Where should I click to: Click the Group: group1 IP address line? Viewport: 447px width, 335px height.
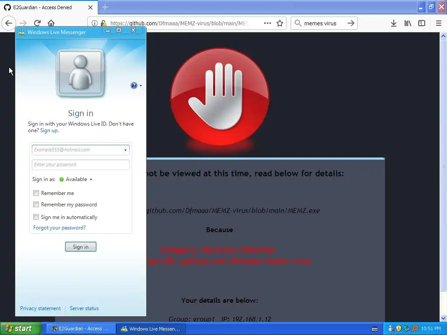[220, 319]
